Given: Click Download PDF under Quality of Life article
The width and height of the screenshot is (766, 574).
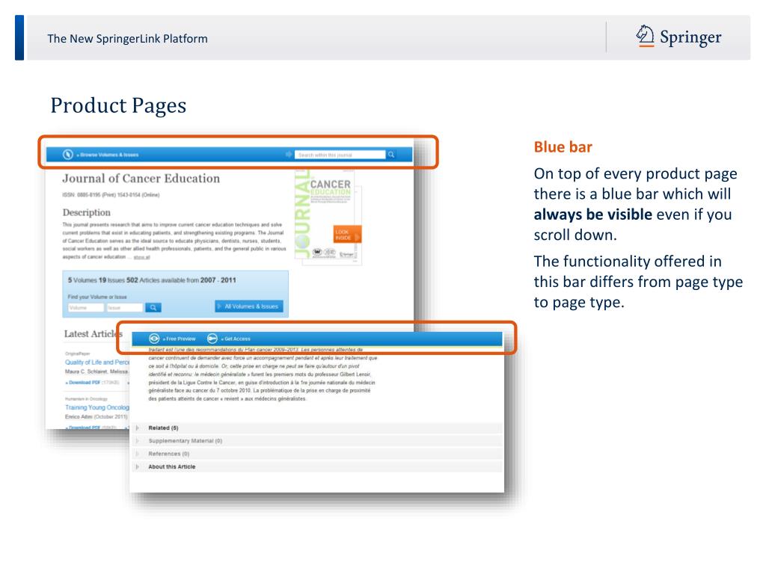Looking at the screenshot, I should pos(82,383).
